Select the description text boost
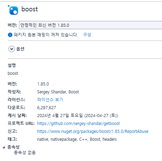 tap(13, 73)
